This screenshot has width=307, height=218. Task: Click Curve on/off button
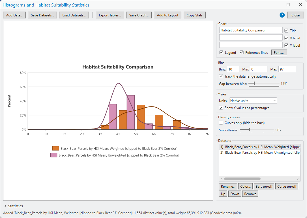287,187
